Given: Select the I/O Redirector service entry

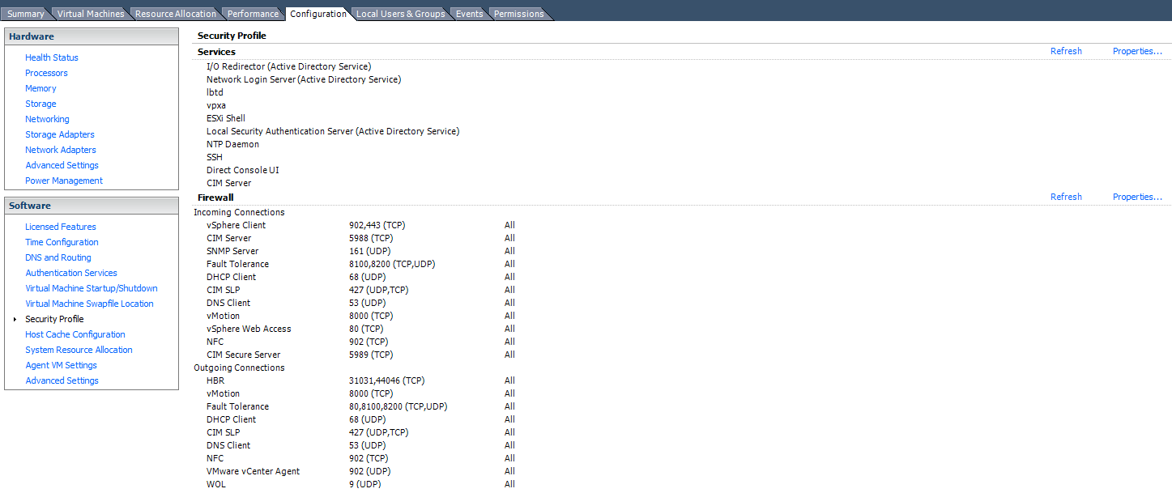Looking at the screenshot, I should tap(288, 66).
